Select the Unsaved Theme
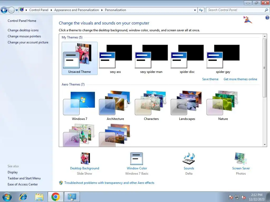The width and height of the screenshot is (270, 202). (80, 58)
